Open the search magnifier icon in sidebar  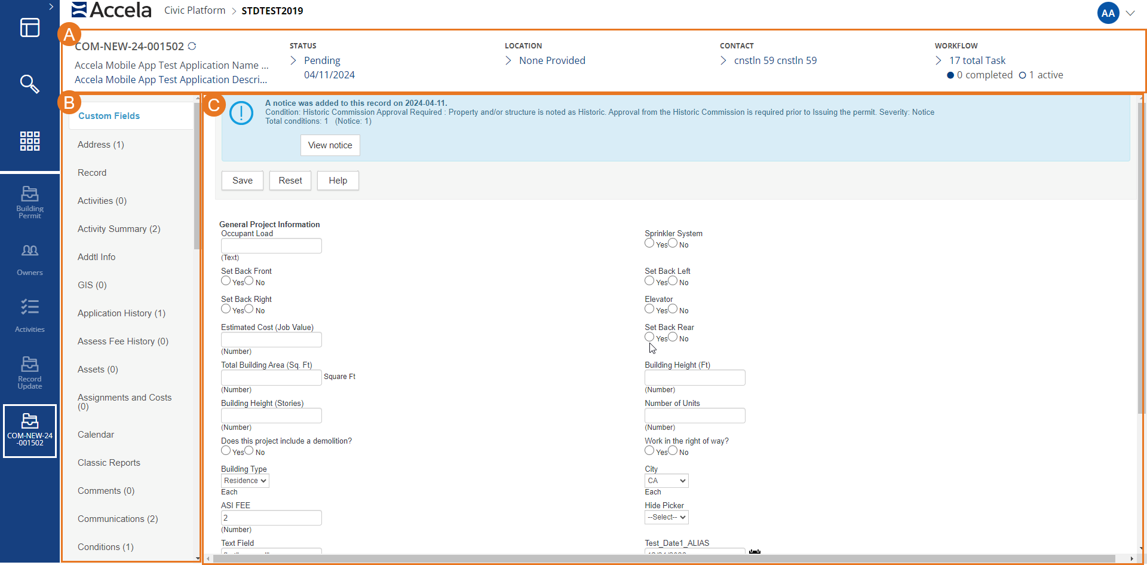[x=29, y=84]
